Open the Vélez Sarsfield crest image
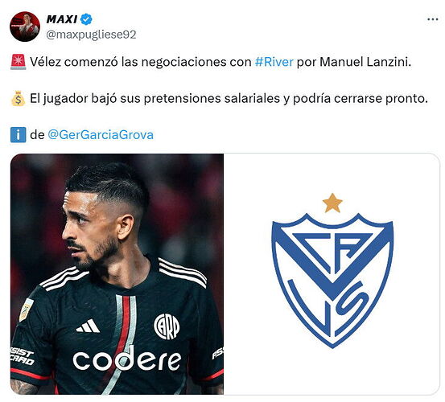Screen dimensions: 445x402 tap(332, 274)
